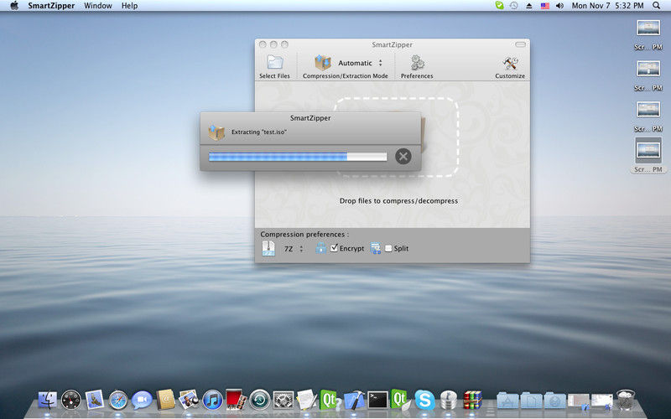The image size is (671, 419).
Task: Open the Preferences gears icon
Action: 417,63
